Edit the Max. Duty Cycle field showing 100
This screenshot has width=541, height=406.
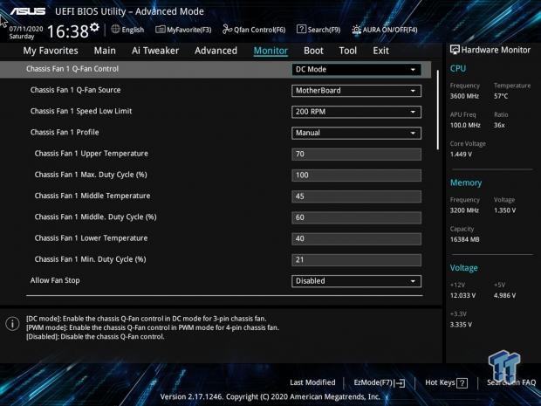click(356, 175)
